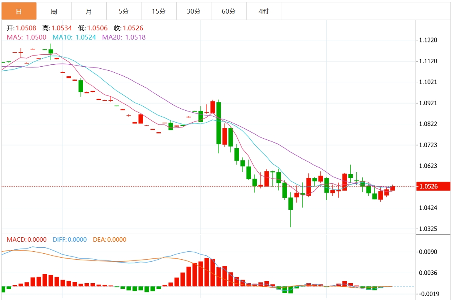Select the 5分 timeframe
This screenshot has width=454, height=300.
point(123,11)
